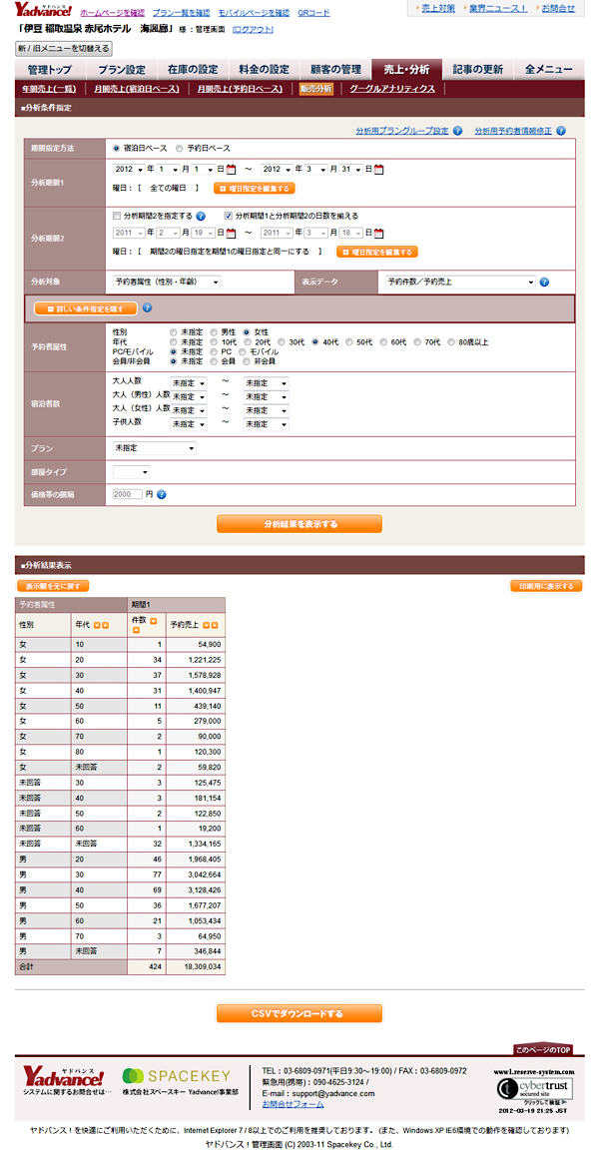Select 予約日ベース radio option
Screen dimensions: 599x1152
(180, 148)
